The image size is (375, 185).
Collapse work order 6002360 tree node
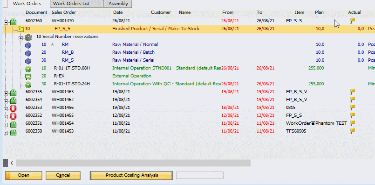coord(6,23)
